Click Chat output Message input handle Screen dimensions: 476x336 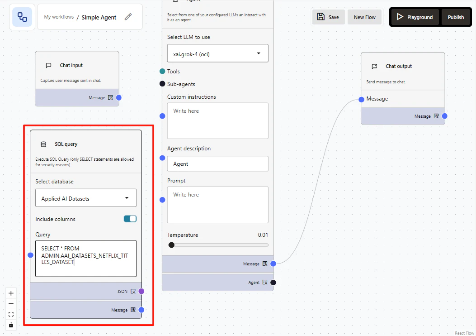[x=361, y=100]
